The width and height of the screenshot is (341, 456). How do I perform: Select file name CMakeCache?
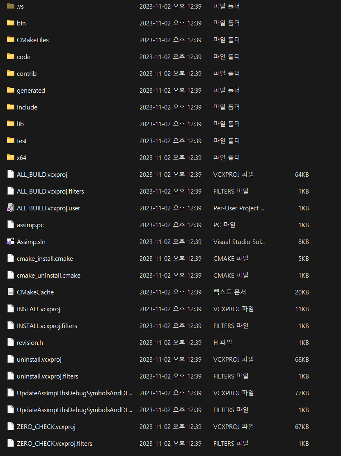(x=35, y=292)
